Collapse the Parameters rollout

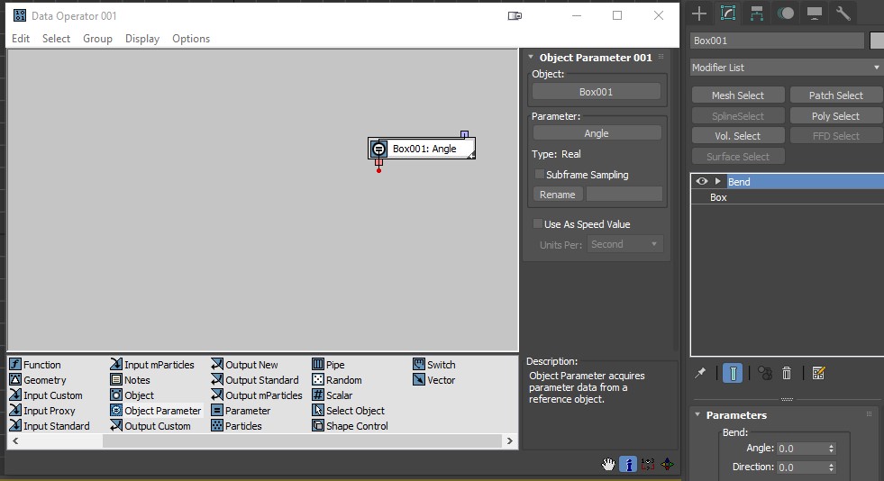point(736,415)
